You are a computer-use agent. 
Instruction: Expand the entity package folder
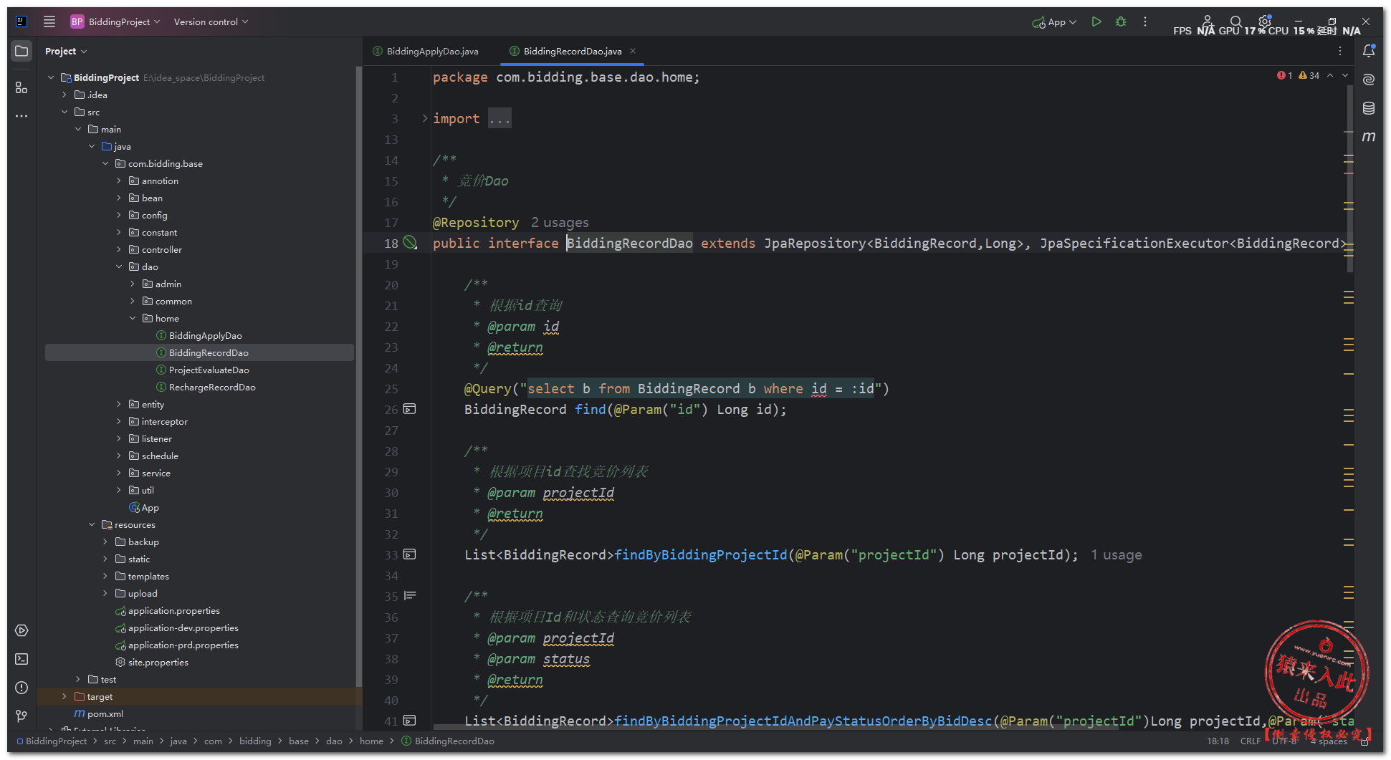click(x=119, y=404)
